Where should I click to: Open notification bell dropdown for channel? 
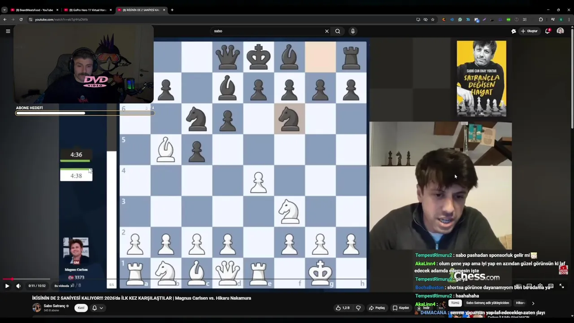pos(97,308)
